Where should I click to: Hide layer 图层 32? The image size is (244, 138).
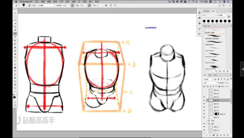(x=204, y=97)
